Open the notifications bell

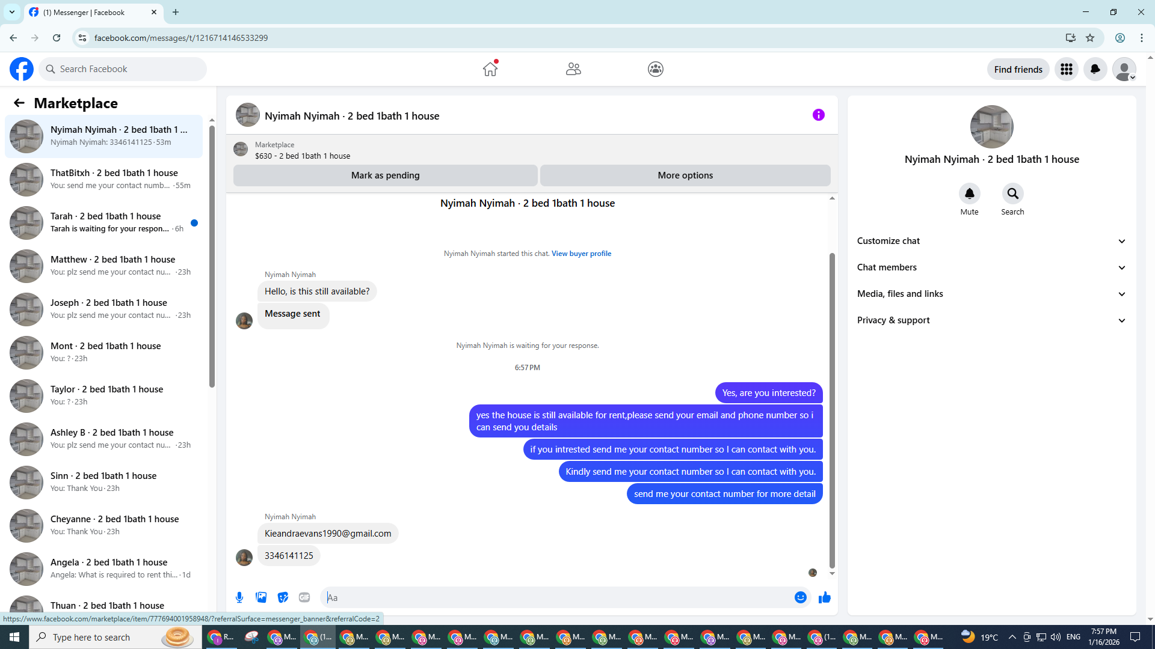pos(1095,69)
